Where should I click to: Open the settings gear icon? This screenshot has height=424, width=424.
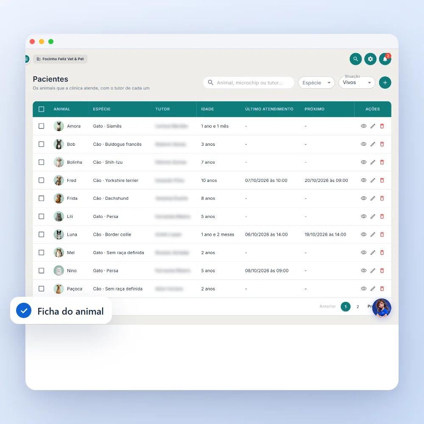coord(370,59)
